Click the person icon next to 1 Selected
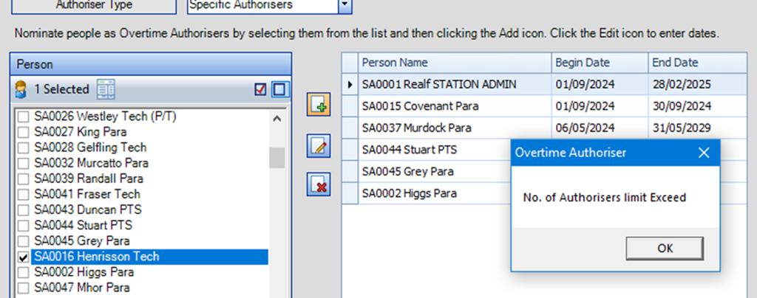757x298 pixels. click(21, 89)
